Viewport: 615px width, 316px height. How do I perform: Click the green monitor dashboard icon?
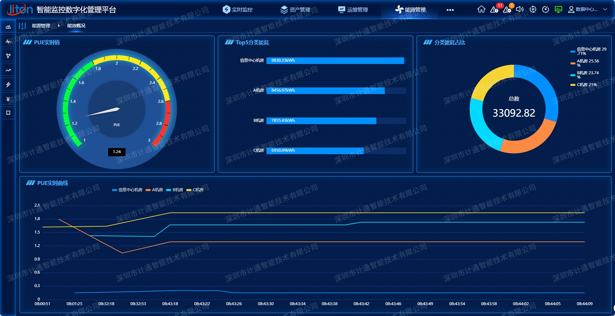point(558,10)
